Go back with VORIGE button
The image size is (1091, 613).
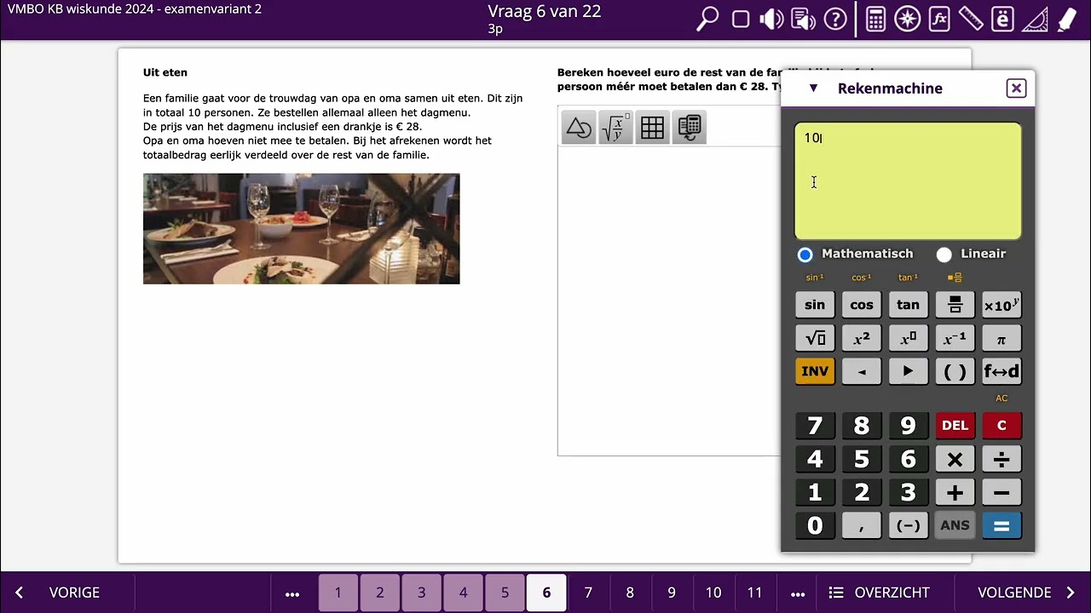click(x=60, y=593)
